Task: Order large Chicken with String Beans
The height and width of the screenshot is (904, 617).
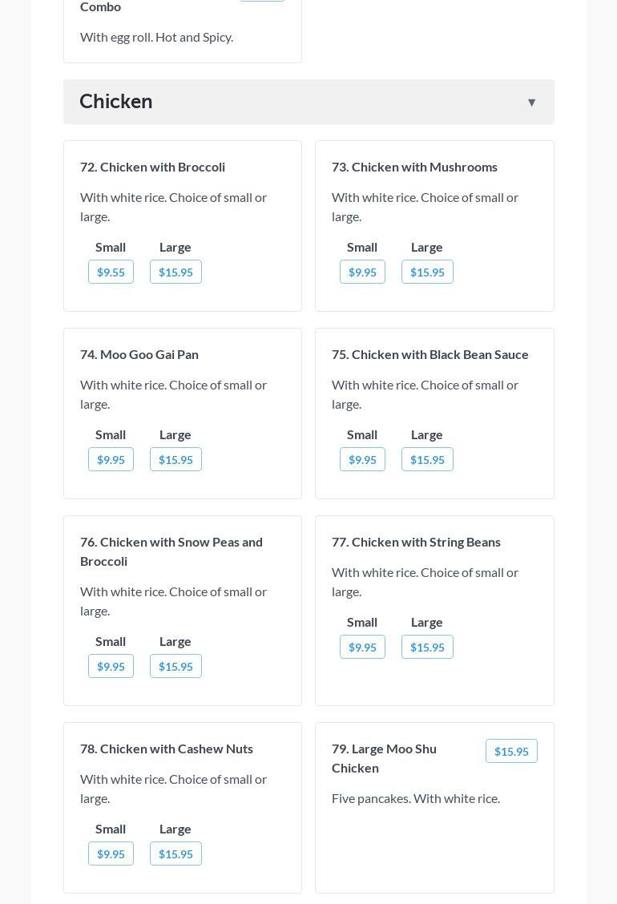Action: pos(427,647)
